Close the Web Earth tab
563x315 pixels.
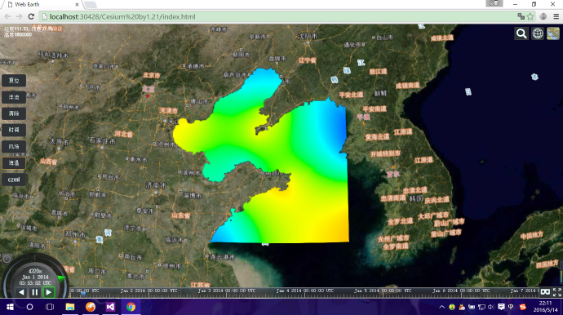click(x=77, y=4)
